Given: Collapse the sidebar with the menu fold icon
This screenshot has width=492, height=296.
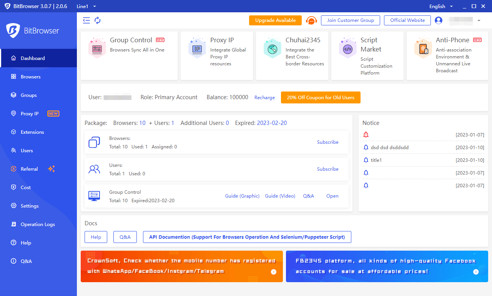Looking at the screenshot, I should pyautogui.click(x=86, y=20).
